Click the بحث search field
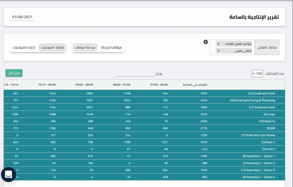Image resolution: width=293 pixels, height=187 pixels. [135, 74]
